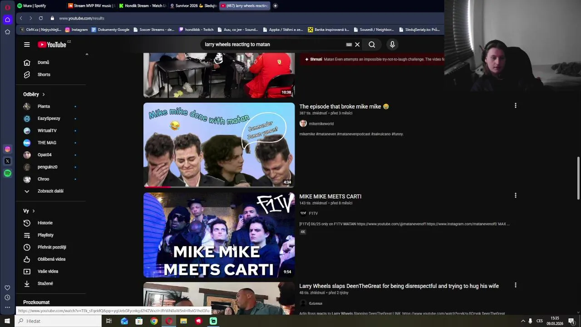
Task: Open Larry Wheels slaps DeenTheGreat title
Action: 399,286
